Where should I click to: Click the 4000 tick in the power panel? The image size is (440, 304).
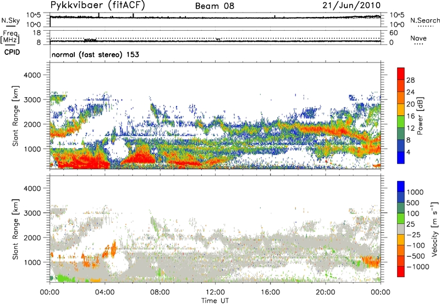tap(32, 75)
